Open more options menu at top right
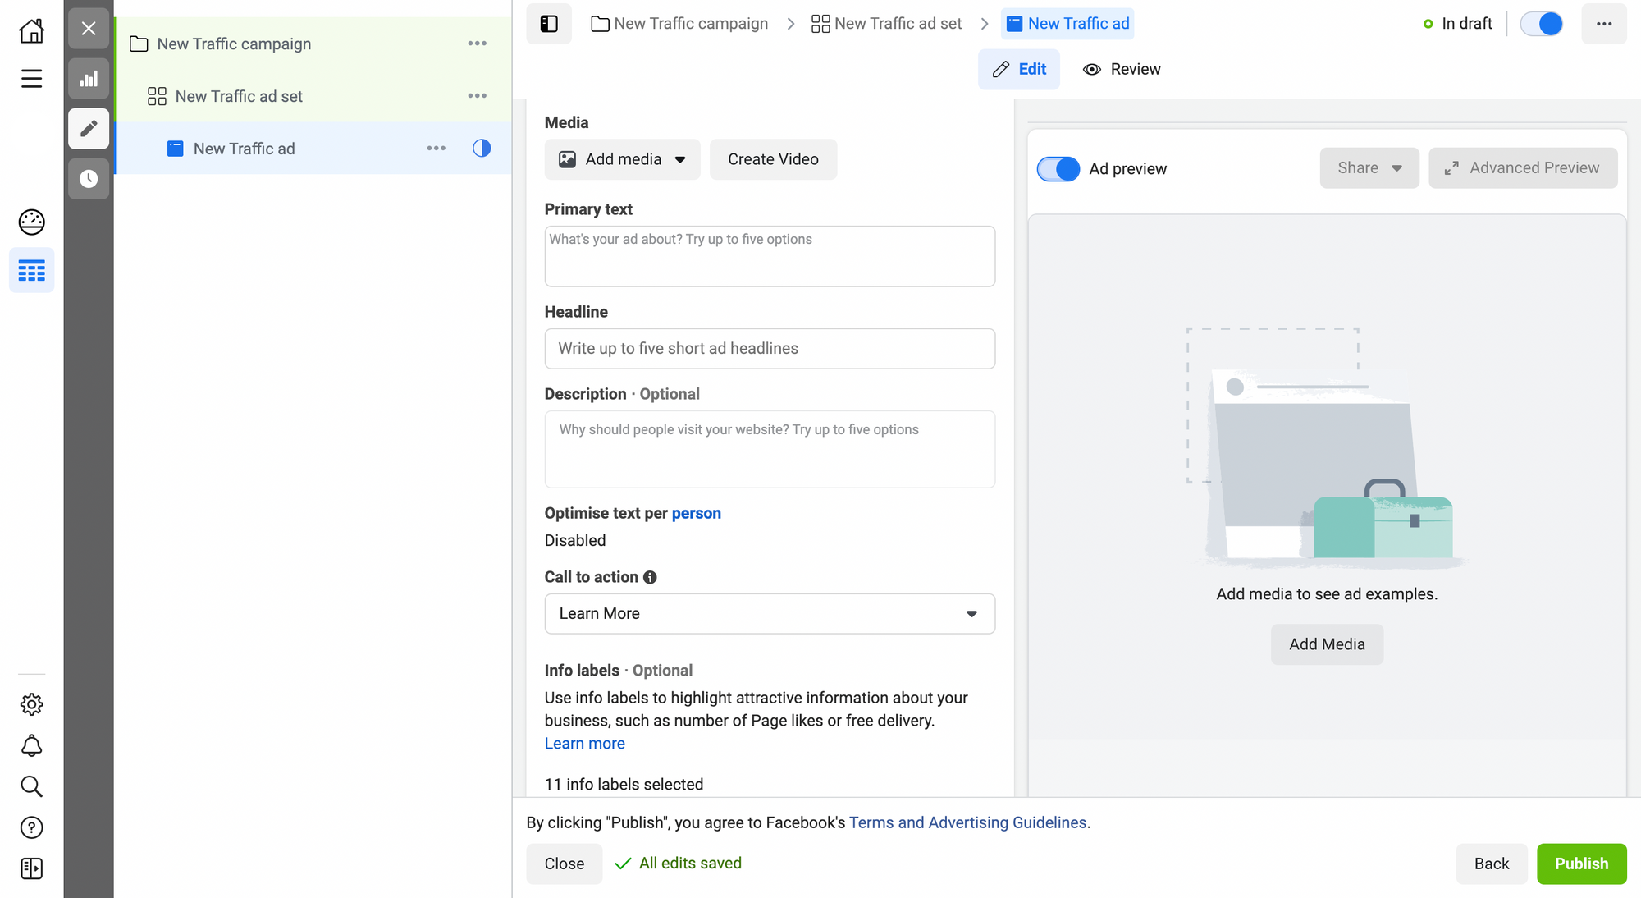 [1604, 24]
